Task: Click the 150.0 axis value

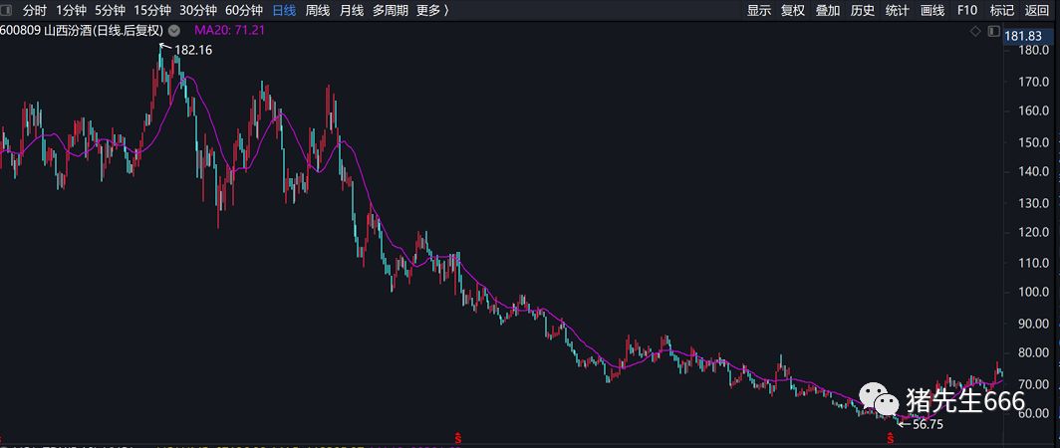Action: (1034, 142)
